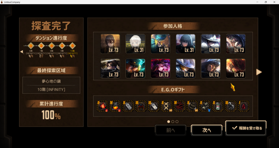Select the red blood drop E.G.O gift
The image size is (279, 148).
[x=244, y=106]
